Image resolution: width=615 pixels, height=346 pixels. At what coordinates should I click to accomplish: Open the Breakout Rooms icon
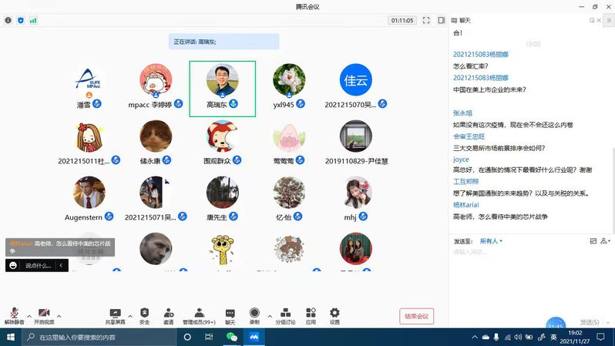[285, 314]
